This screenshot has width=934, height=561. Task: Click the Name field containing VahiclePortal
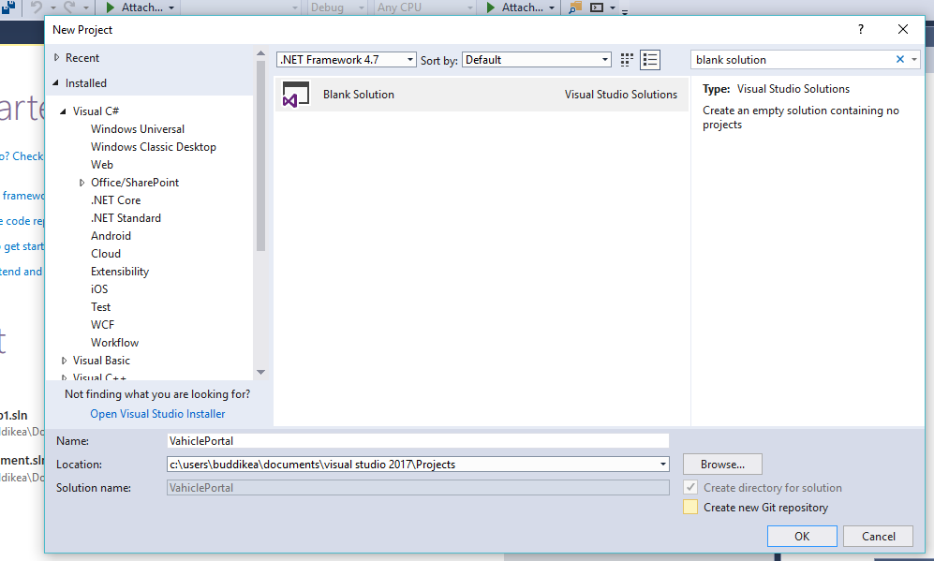coord(418,441)
